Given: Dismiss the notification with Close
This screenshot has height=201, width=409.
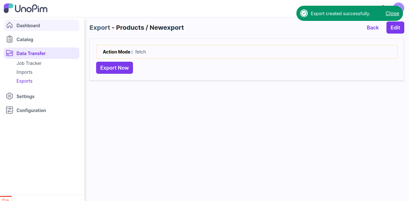Looking at the screenshot, I should click(x=392, y=13).
